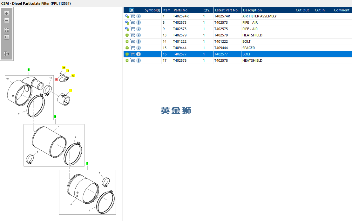
Task: Click the list export arrow icon
Action: [6, 54]
